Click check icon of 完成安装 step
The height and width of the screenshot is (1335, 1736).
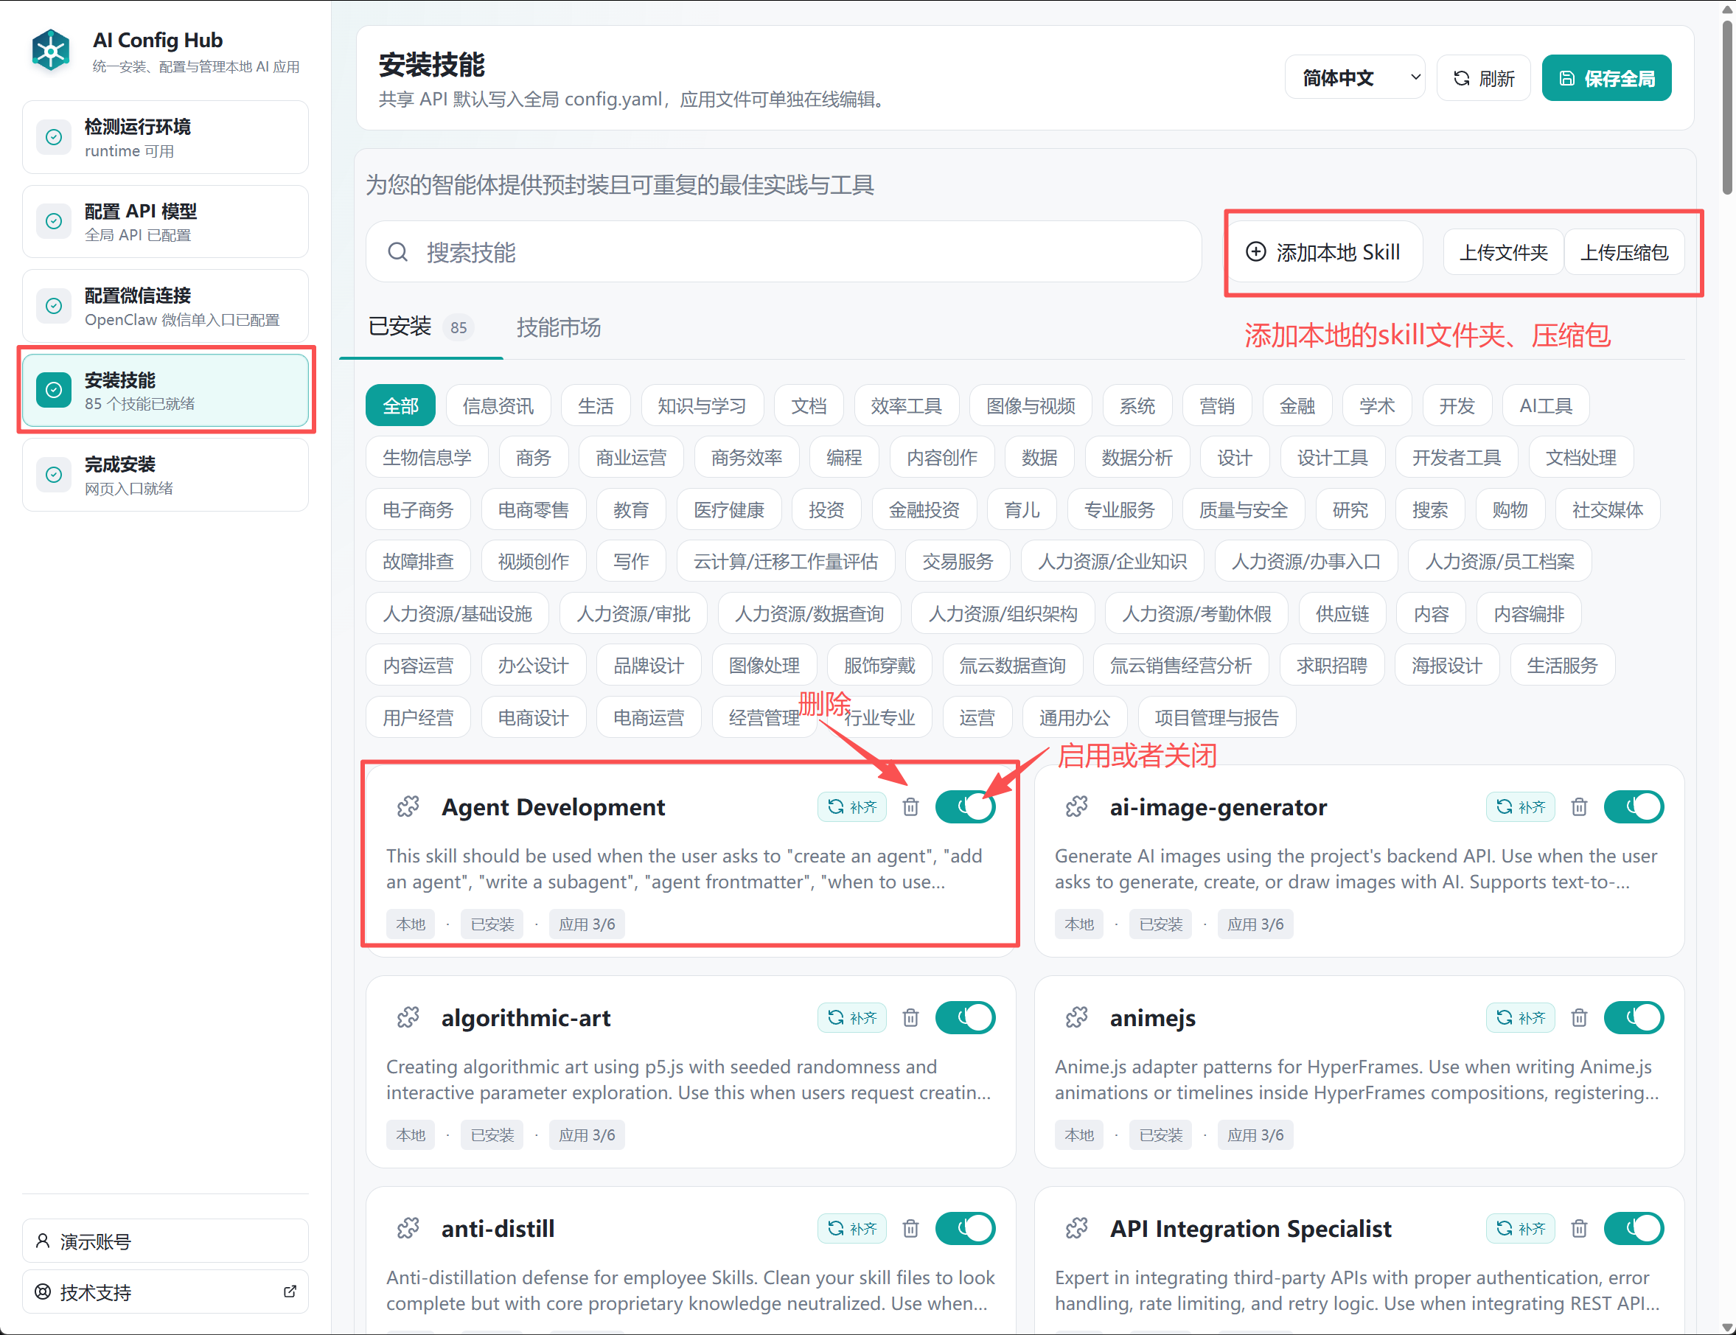(x=54, y=475)
